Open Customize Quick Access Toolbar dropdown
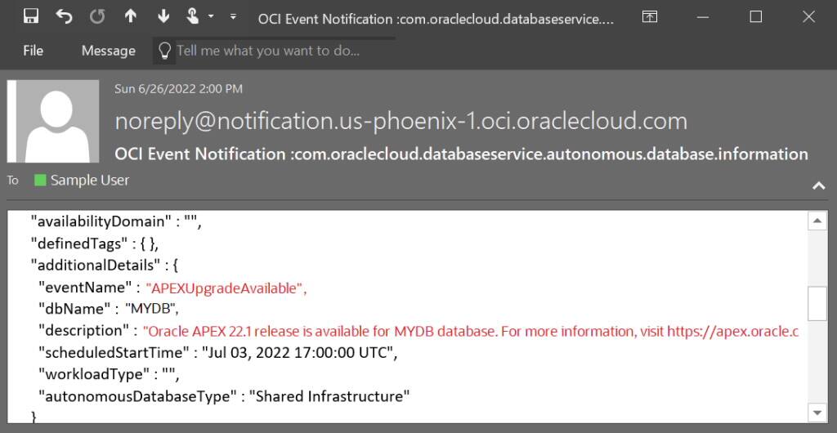Viewport: 837px width, 433px height. click(233, 16)
